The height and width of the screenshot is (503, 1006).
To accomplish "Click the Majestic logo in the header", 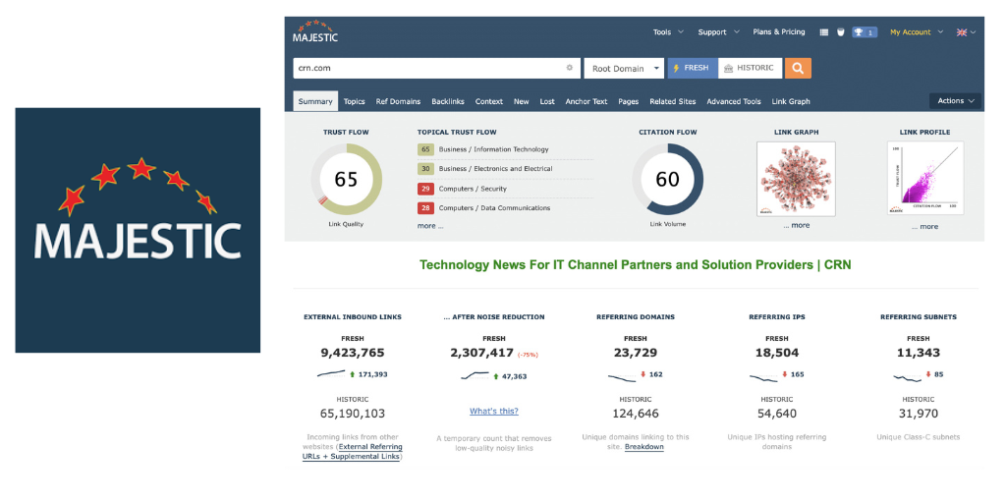I will 315,31.
